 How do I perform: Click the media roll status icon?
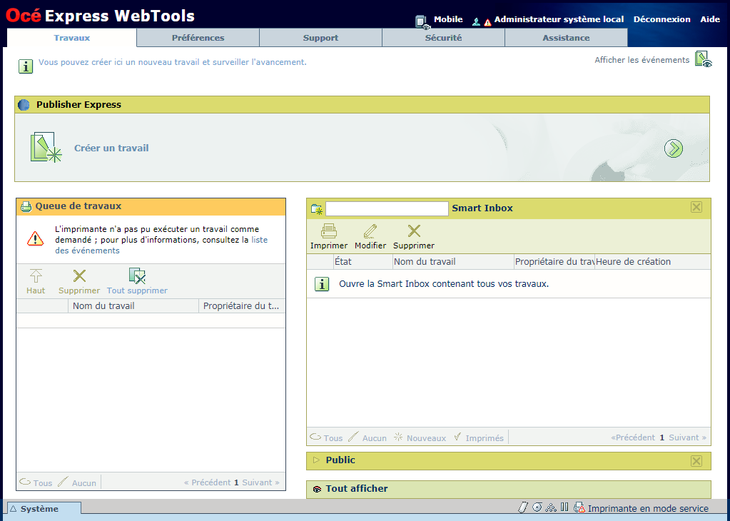click(x=522, y=507)
